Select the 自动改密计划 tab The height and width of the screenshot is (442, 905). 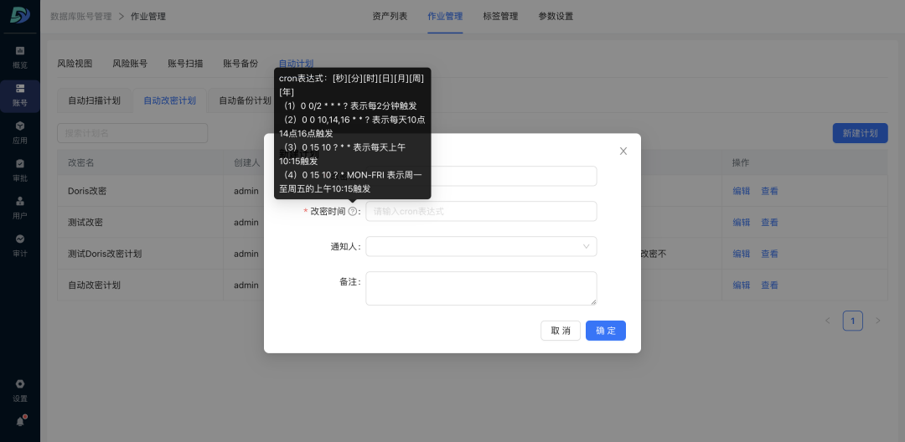(x=169, y=100)
